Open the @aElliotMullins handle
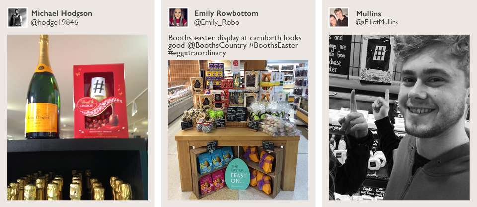Viewport: 477px width, 207px height. (377, 22)
